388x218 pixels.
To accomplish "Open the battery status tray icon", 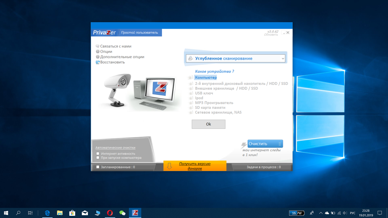I will [333, 213].
